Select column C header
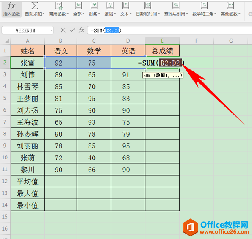 point(94,41)
